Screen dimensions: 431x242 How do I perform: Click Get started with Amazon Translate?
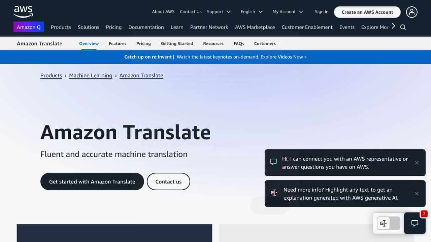point(92,182)
